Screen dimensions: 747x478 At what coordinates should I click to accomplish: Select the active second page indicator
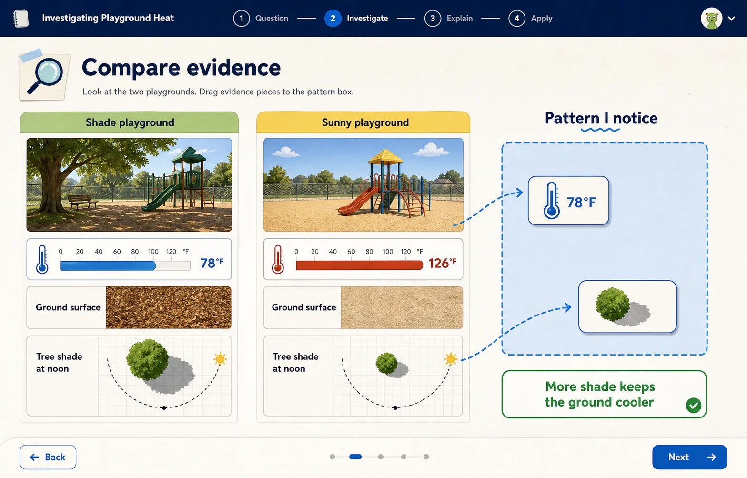click(x=355, y=457)
